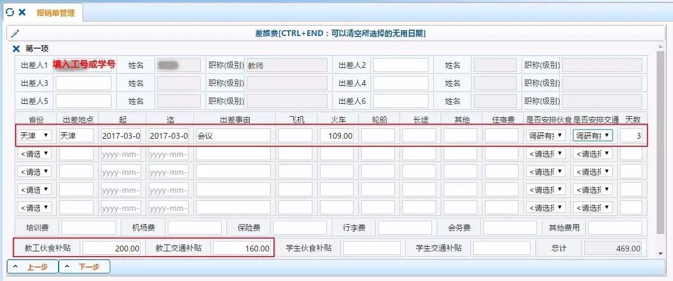The width and height of the screenshot is (673, 281).
Task: Open the 天津 province dropdown
Action: [x=34, y=136]
